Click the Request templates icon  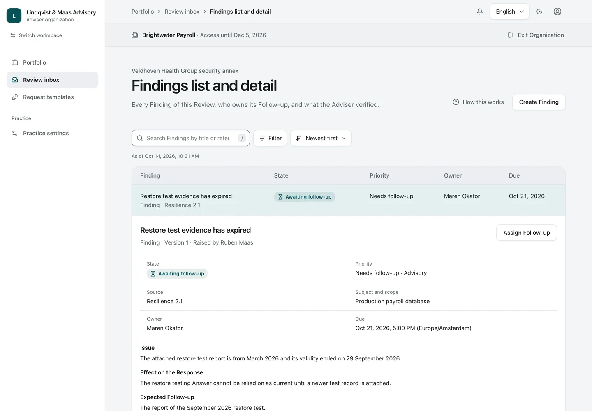tap(15, 97)
